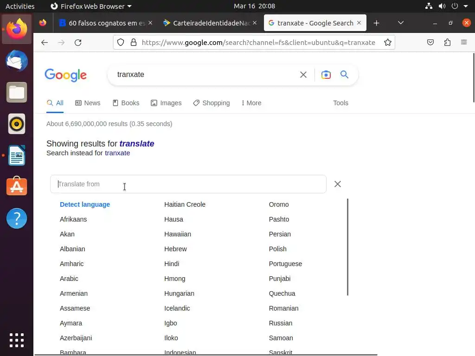This screenshot has height=356, width=475.
Task: Select Arabic from the language list
Action: tap(69, 279)
